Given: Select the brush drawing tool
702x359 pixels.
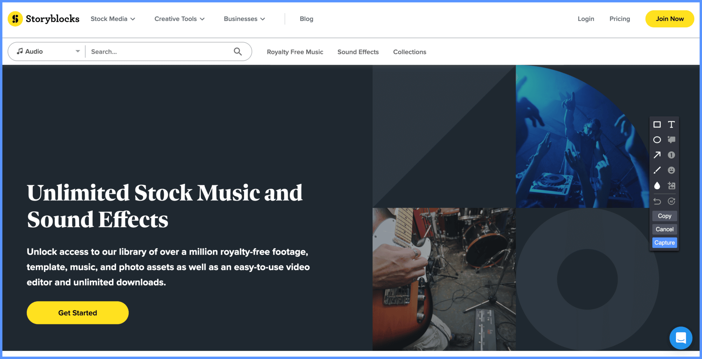Looking at the screenshot, I should [x=657, y=170].
